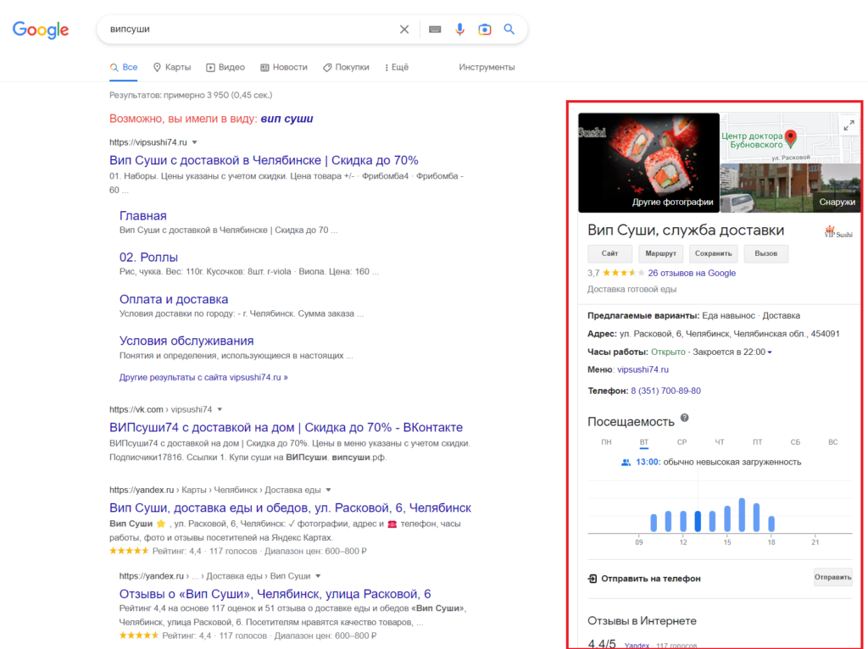This screenshot has height=649, width=868.
Task: Click the Отправить button
Action: click(832, 578)
